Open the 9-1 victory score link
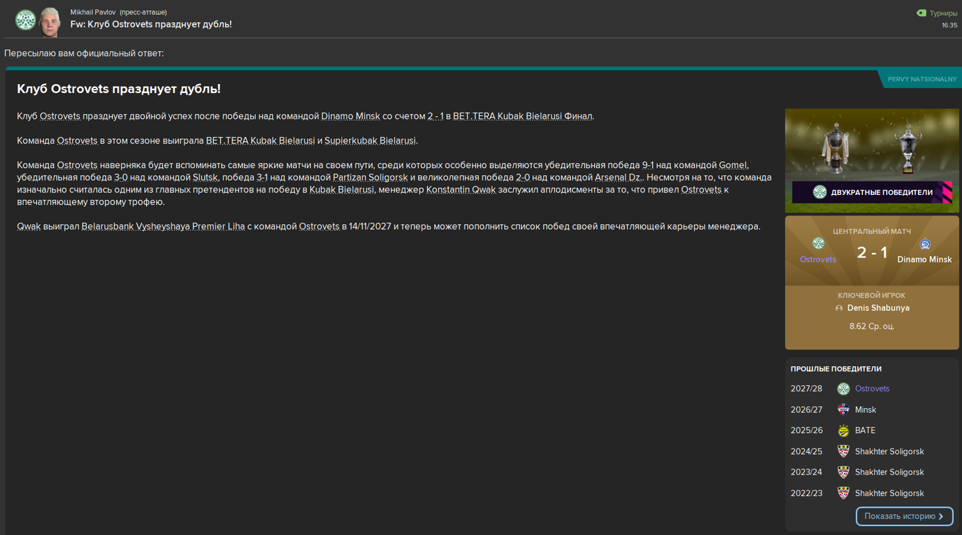This screenshot has width=962, height=535. tap(647, 165)
